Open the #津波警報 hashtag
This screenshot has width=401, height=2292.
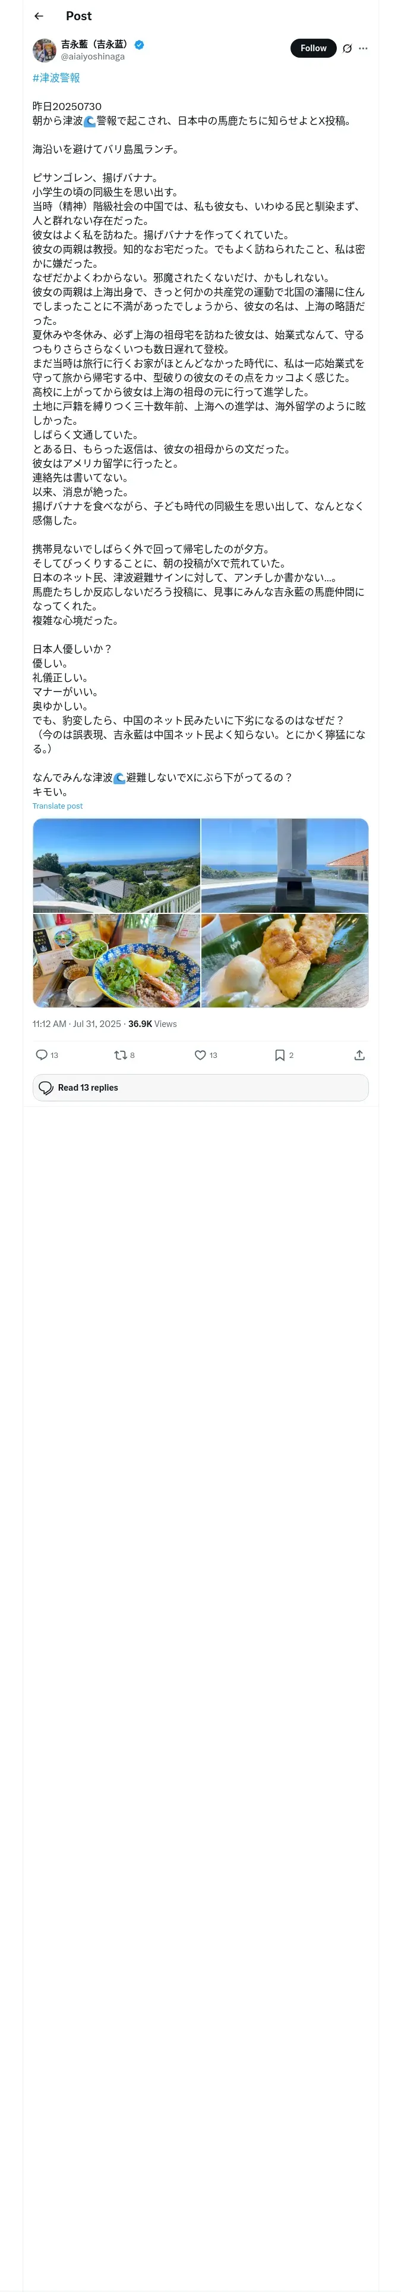click(56, 77)
